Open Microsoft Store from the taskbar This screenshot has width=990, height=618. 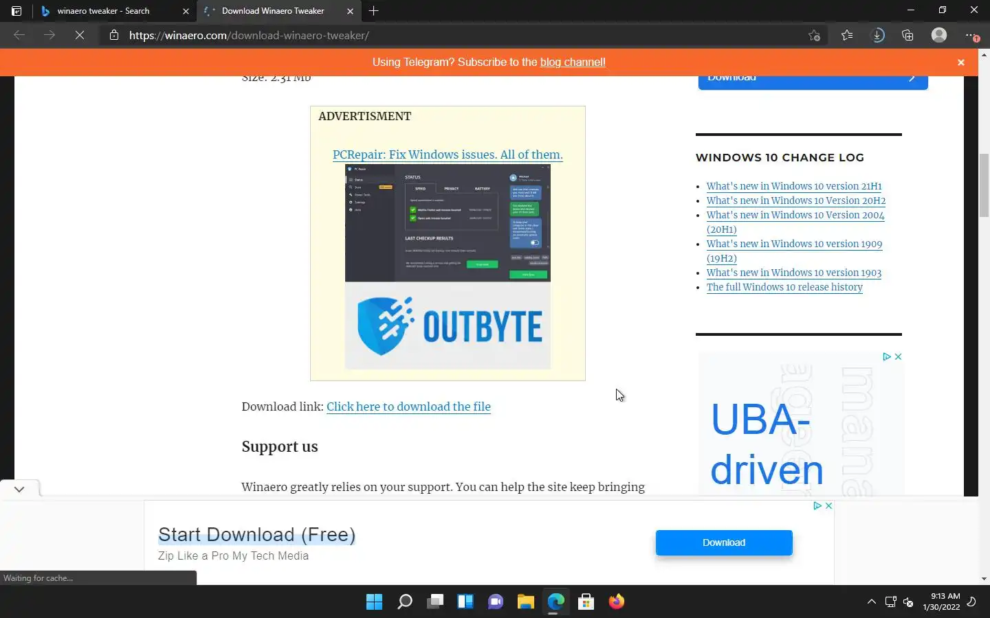point(586,602)
